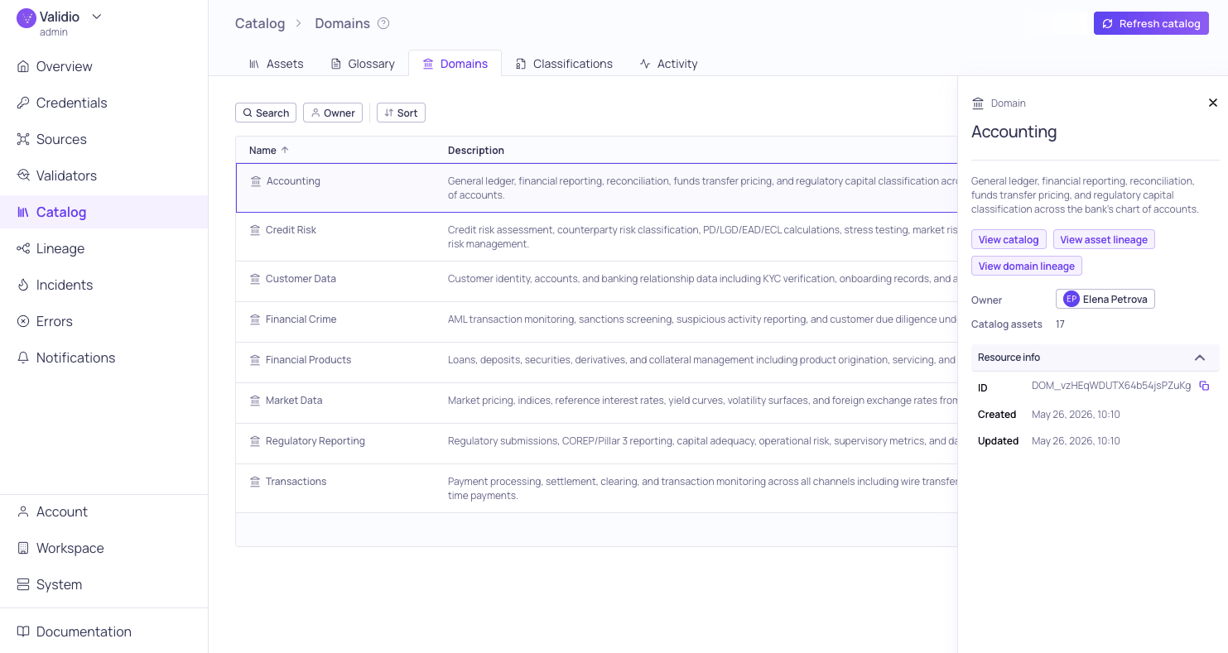Click View domain lineage button

coord(1027,266)
